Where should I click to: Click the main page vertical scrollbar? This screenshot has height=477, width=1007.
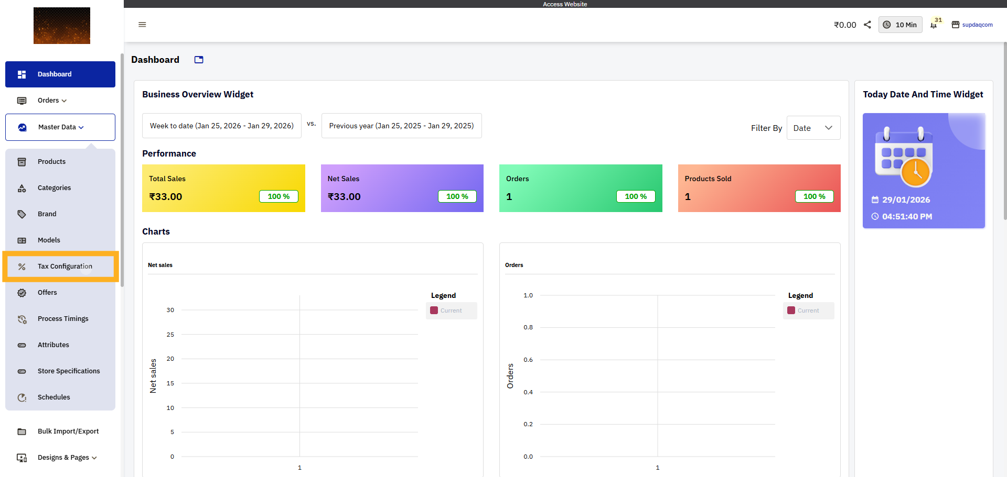[x=1005, y=131]
